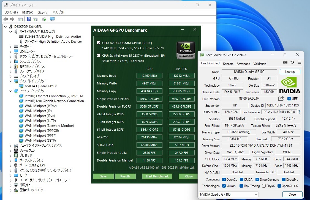
Task: Select WAN Miniport (SSTP) device
Action: click(40, 140)
